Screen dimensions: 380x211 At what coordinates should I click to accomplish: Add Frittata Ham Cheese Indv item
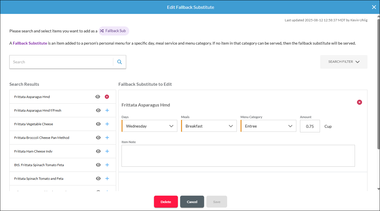point(107,151)
